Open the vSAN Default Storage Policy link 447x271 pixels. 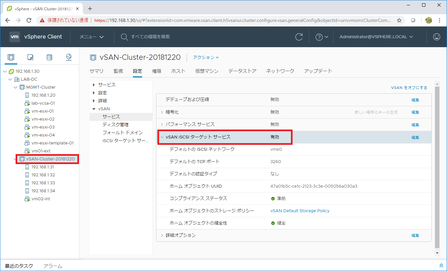(x=300, y=211)
